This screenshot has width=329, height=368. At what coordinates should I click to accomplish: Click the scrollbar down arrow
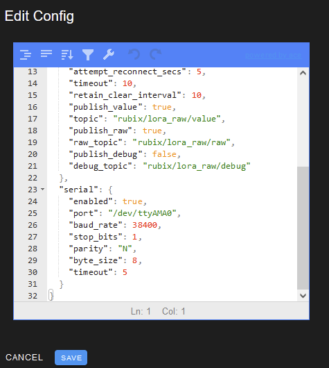point(303,296)
